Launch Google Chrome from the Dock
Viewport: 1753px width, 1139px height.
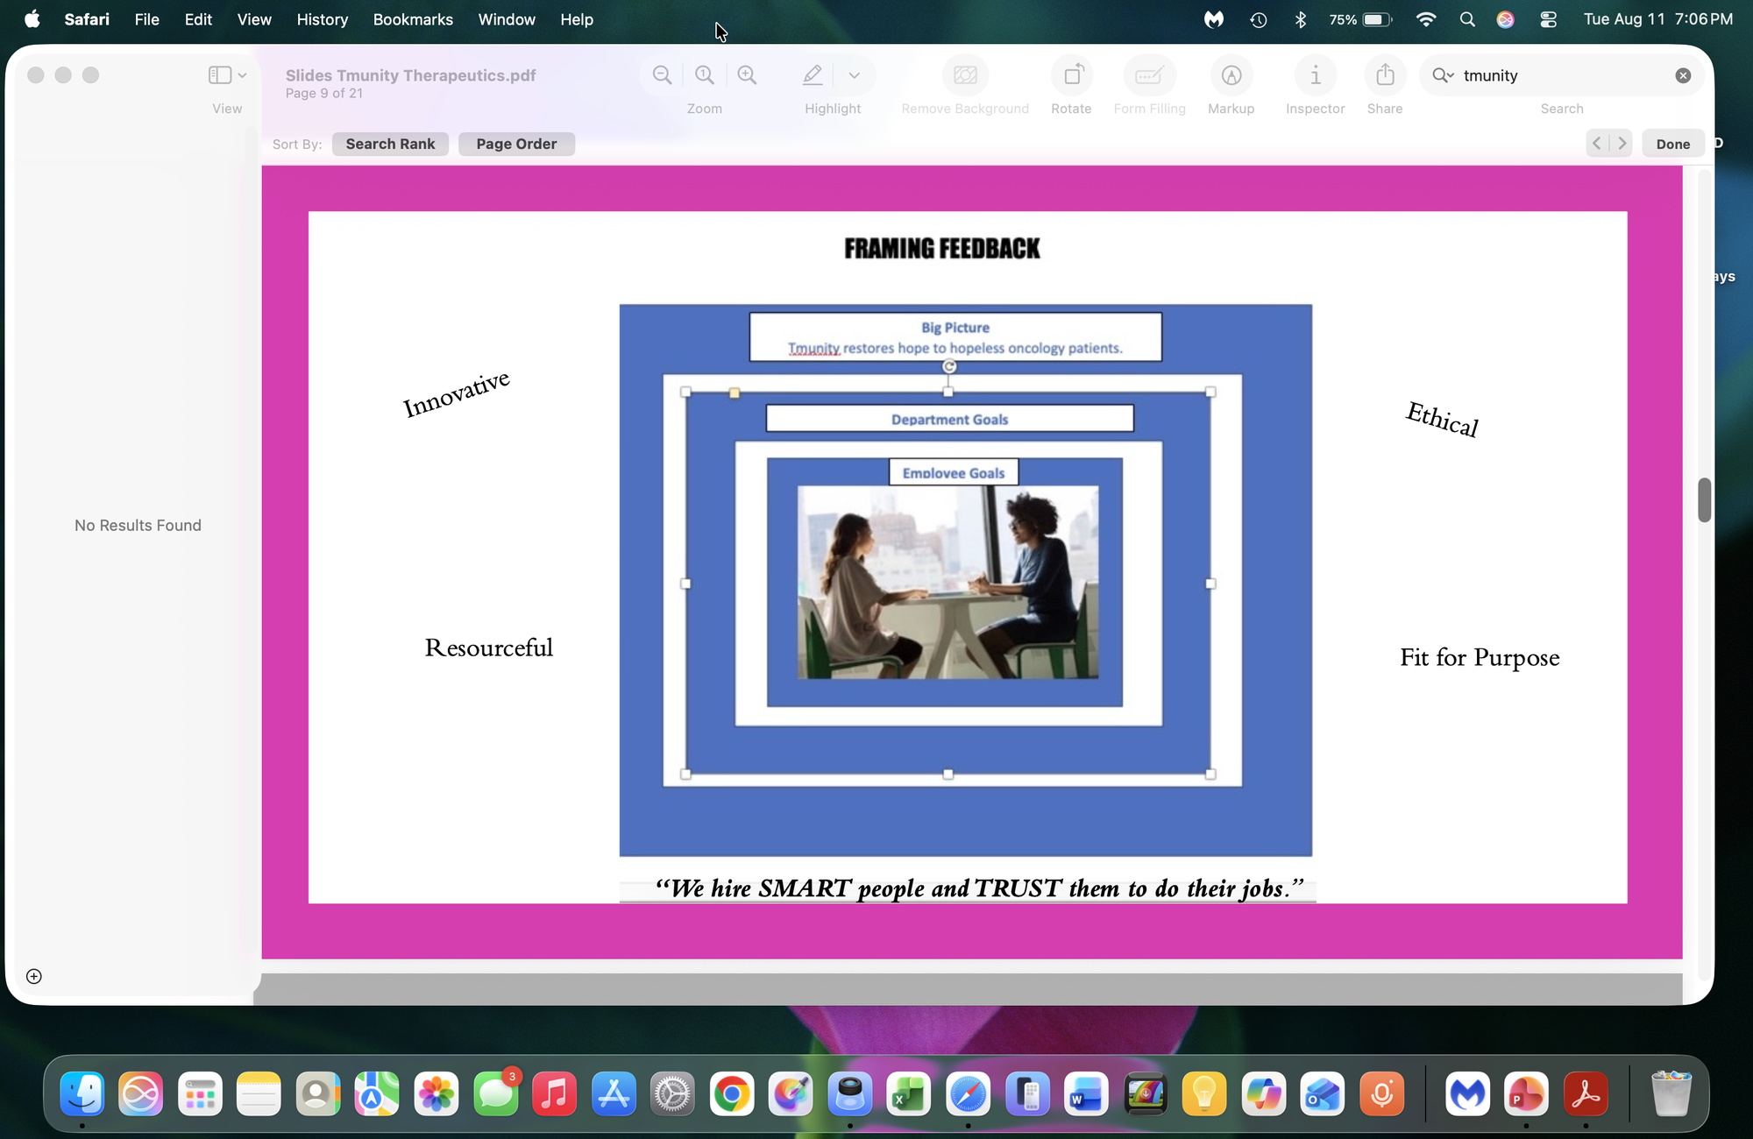(x=732, y=1093)
